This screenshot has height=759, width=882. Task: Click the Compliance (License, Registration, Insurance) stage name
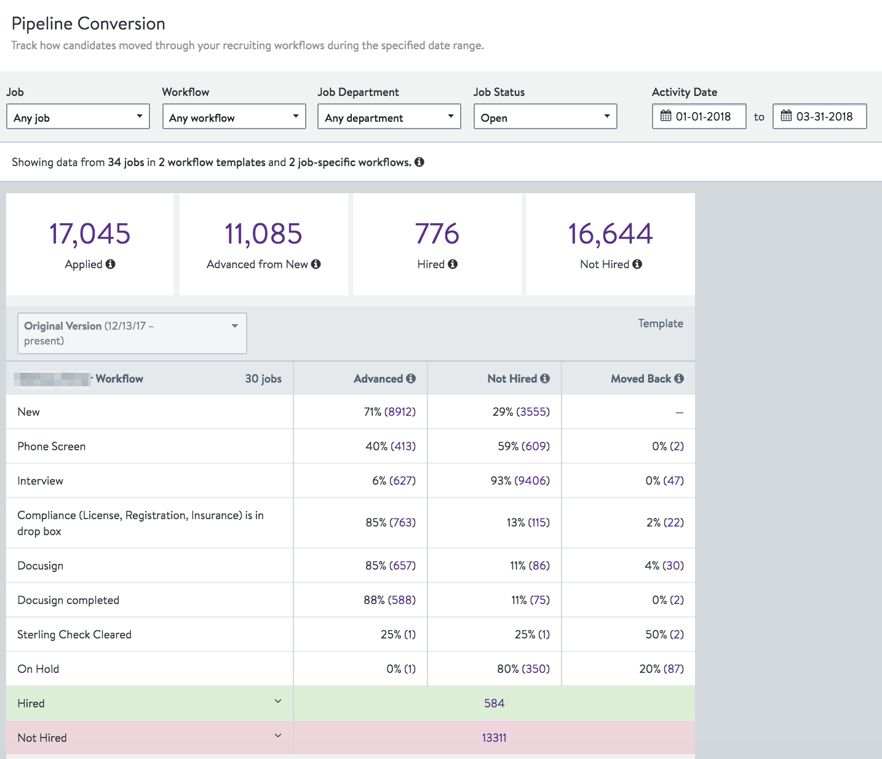(x=140, y=523)
